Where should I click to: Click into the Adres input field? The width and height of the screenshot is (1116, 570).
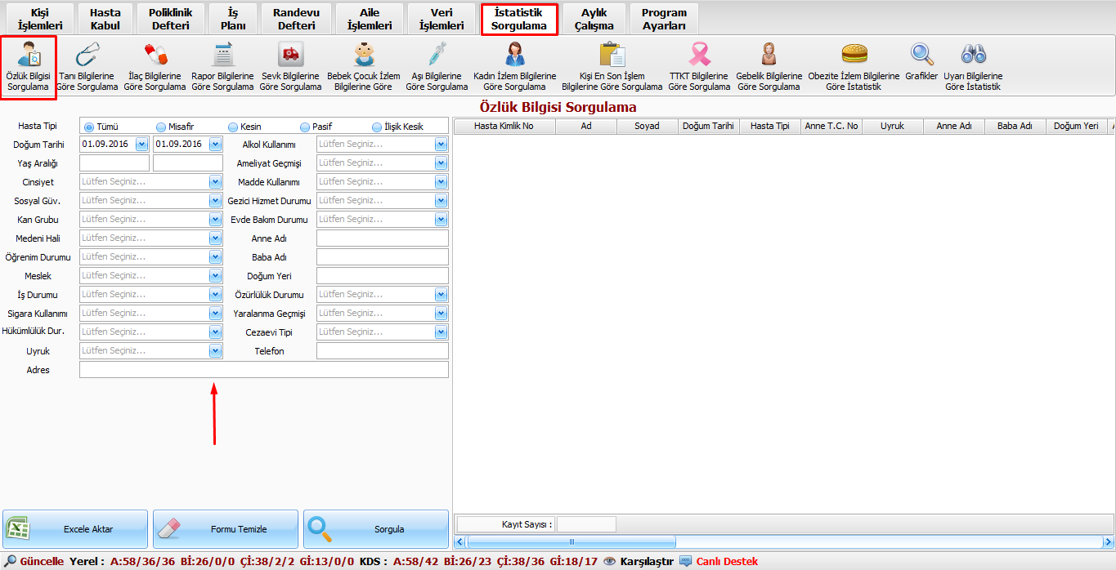(263, 370)
